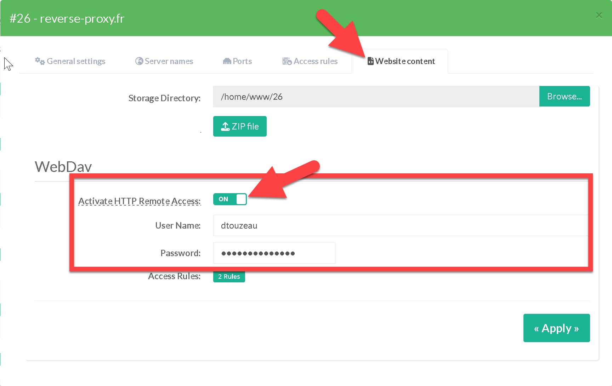The height and width of the screenshot is (386, 612).
Task: Close the reverse-proxy.fr dialog with the X
Action: tap(599, 15)
